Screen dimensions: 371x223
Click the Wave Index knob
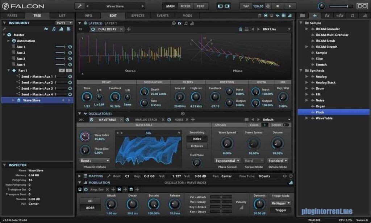click(85, 136)
